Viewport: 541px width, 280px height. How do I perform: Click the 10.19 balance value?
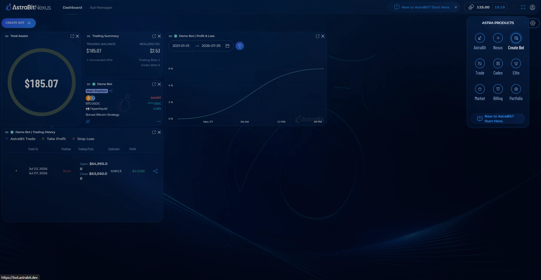pos(500,7)
